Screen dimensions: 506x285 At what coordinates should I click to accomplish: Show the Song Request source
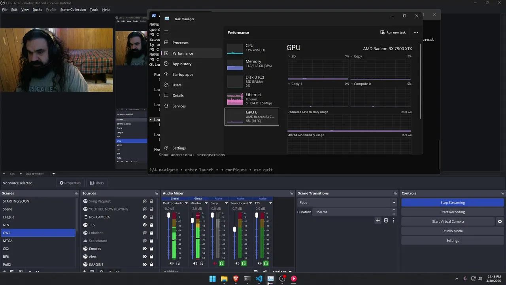pos(145,201)
